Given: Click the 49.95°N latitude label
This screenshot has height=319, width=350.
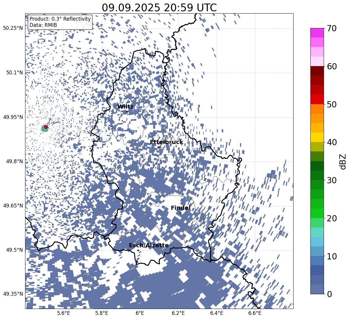Looking at the screenshot, I should [13, 117].
